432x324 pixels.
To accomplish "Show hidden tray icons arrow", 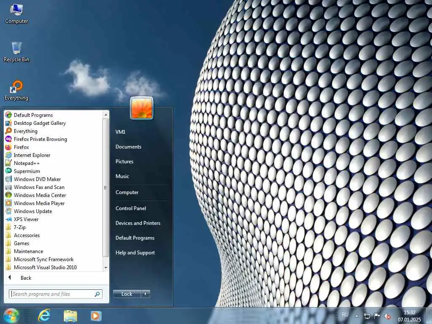I will tap(356, 316).
